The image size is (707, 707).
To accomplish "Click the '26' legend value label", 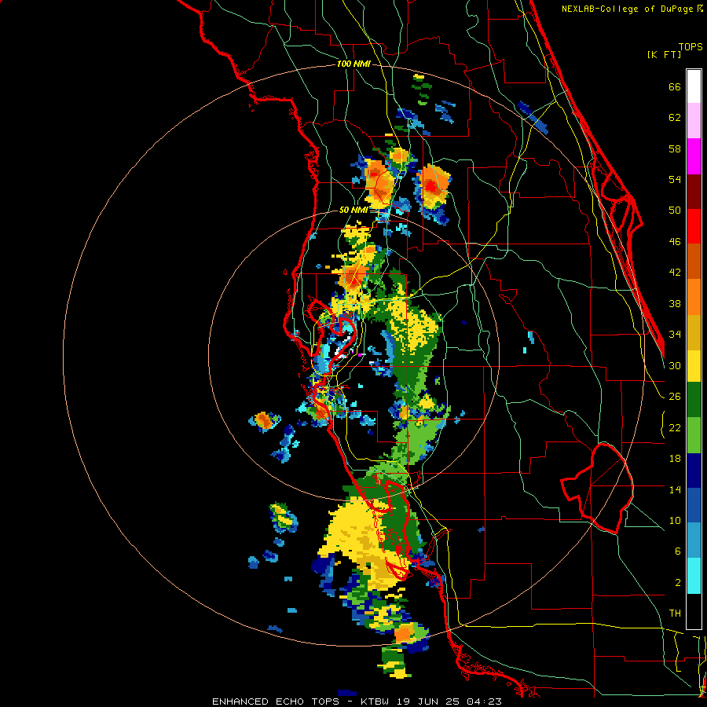I will tap(675, 397).
